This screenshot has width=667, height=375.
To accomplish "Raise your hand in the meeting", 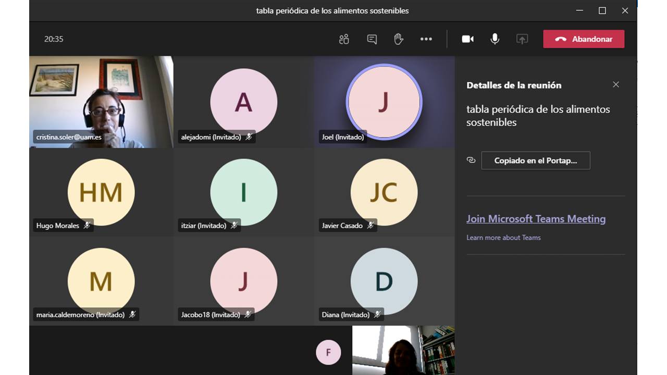I will (x=399, y=39).
